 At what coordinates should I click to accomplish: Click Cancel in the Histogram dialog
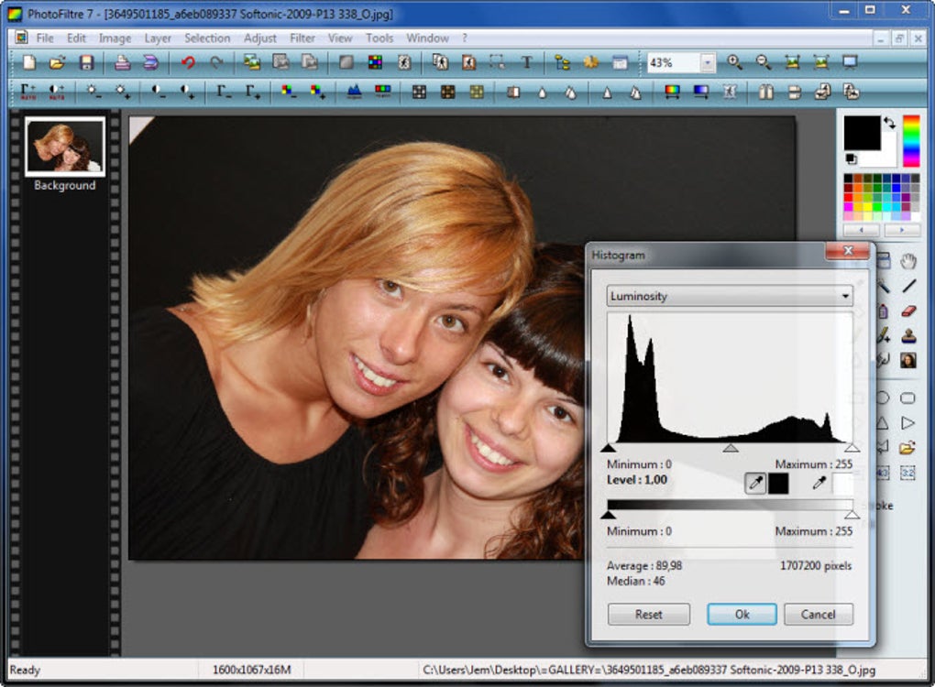(819, 615)
